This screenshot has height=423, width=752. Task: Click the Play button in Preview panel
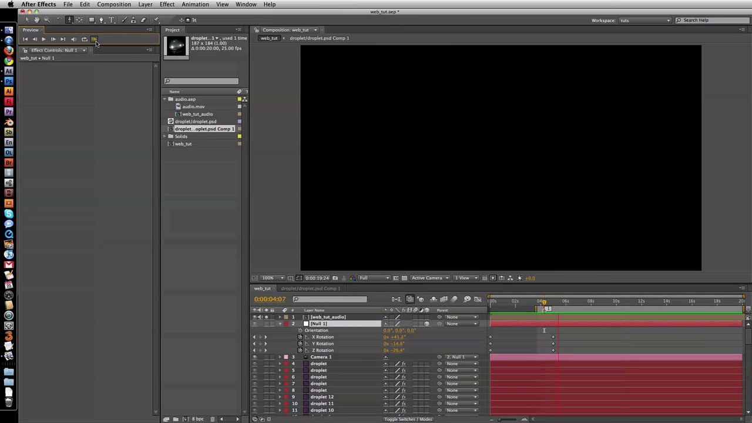tap(43, 39)
